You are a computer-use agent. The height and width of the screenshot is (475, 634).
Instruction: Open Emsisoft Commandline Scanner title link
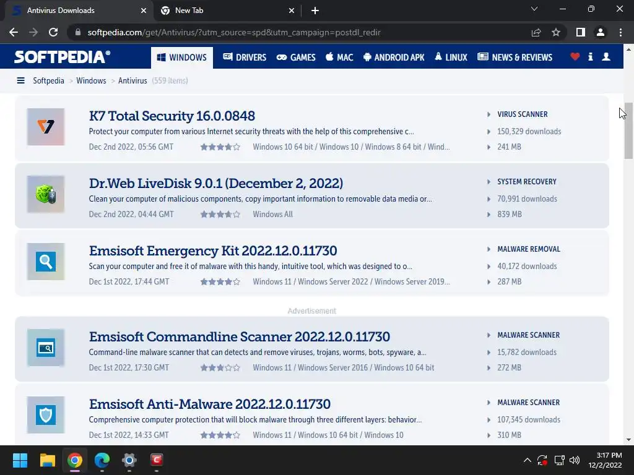(240, 337)
